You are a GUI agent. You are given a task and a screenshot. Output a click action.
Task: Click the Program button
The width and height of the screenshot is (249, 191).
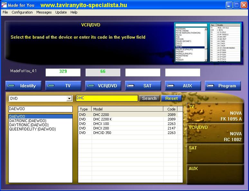coord(223,86)
